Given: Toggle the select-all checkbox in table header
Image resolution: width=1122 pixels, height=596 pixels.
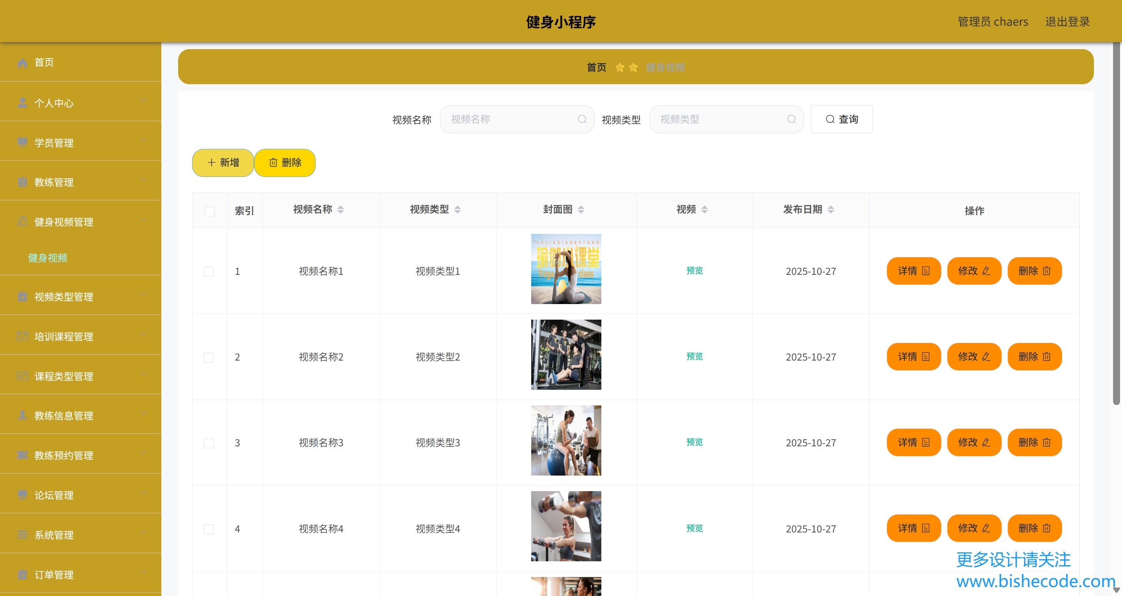Looking at the screenshot, I should [x=210, y=211].
